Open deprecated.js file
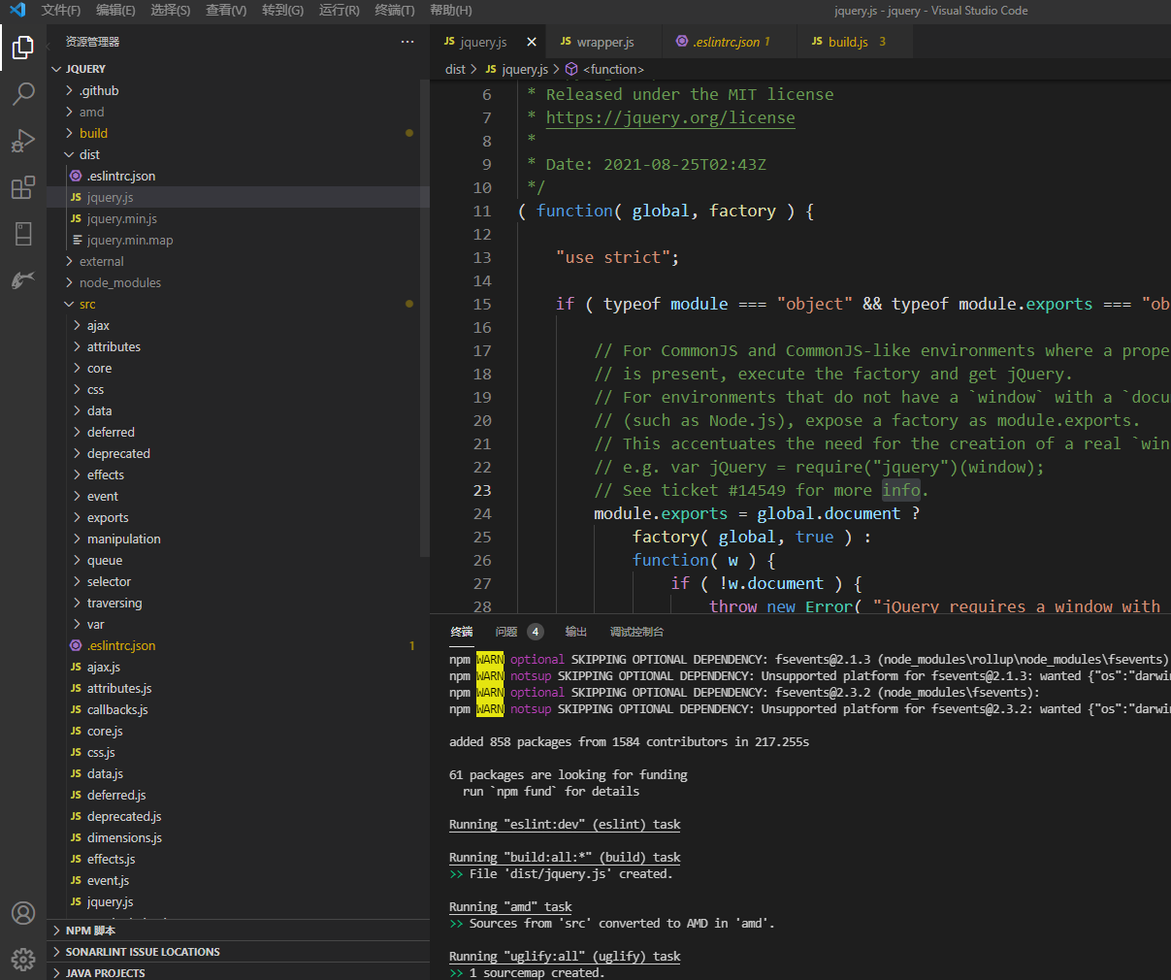The image size is (1171, 980). [238, 816]
